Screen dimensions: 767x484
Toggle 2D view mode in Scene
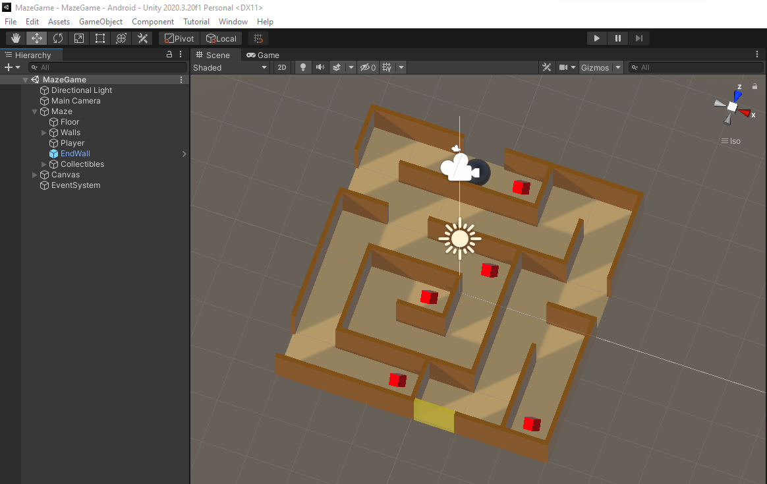click(282, 67)
